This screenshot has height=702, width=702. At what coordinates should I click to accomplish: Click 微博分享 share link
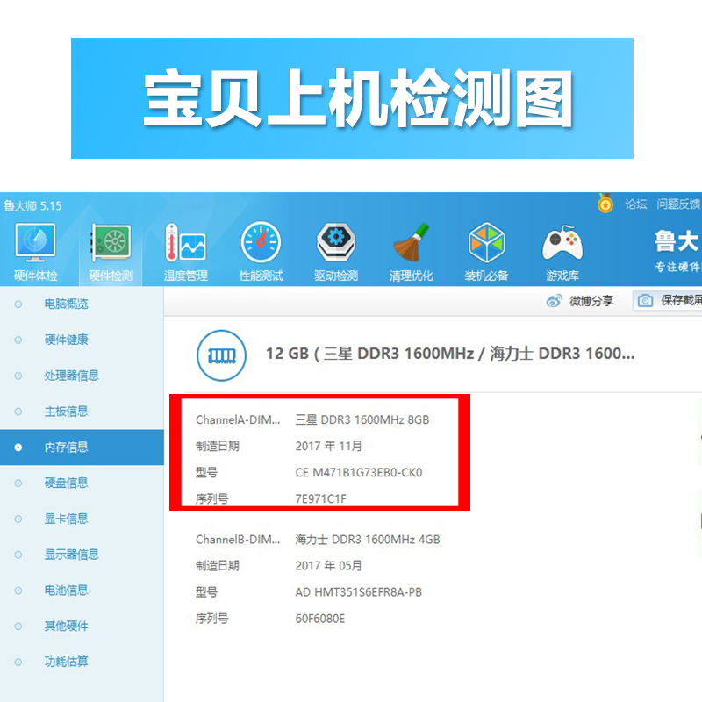click(x=591, y=301)
